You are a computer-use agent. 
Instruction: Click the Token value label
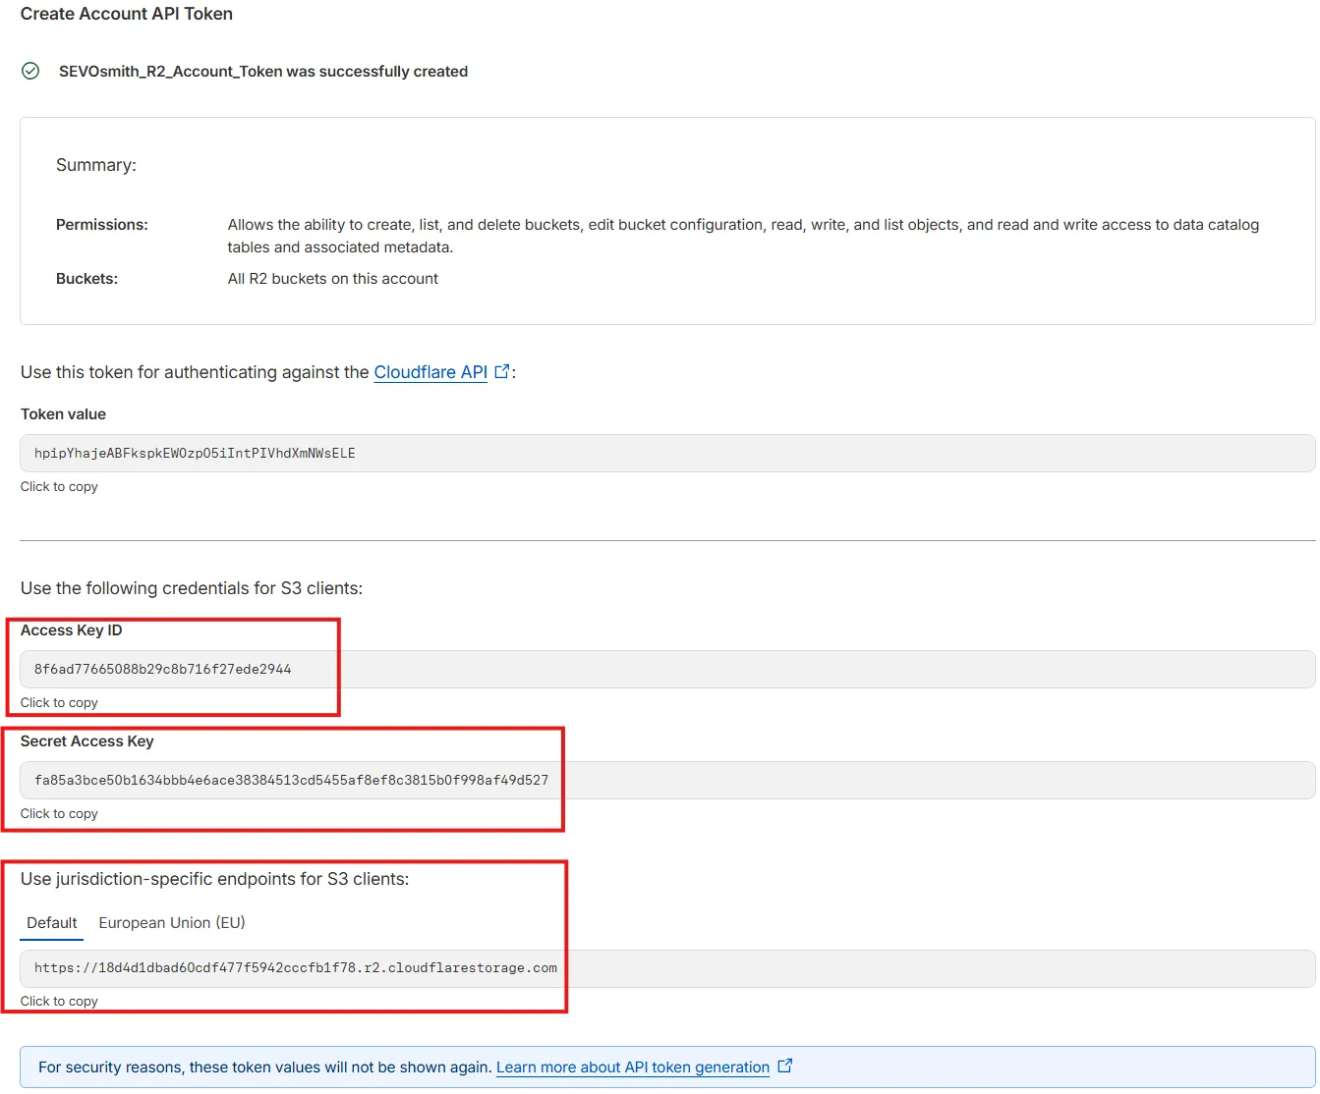coord(63,414)
